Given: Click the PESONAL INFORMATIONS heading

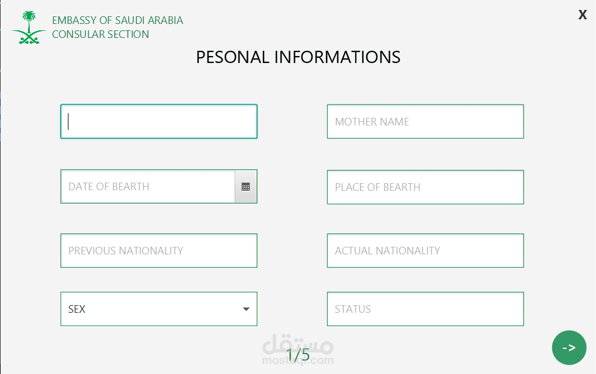Looking at the screenshot, I should click(298, 57).
